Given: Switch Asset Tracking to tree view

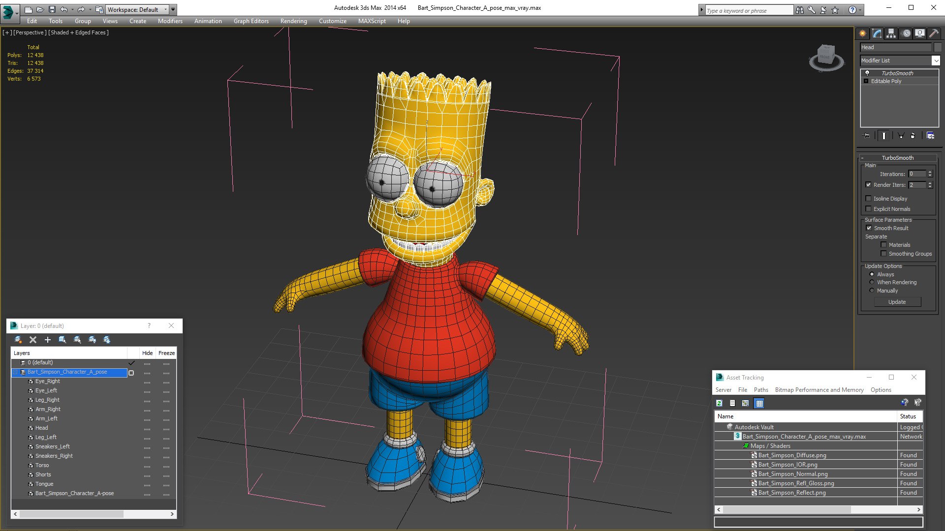Looking at the screenshot, I should coord(746,403).
